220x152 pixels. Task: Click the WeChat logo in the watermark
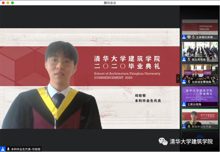(163, 141)
